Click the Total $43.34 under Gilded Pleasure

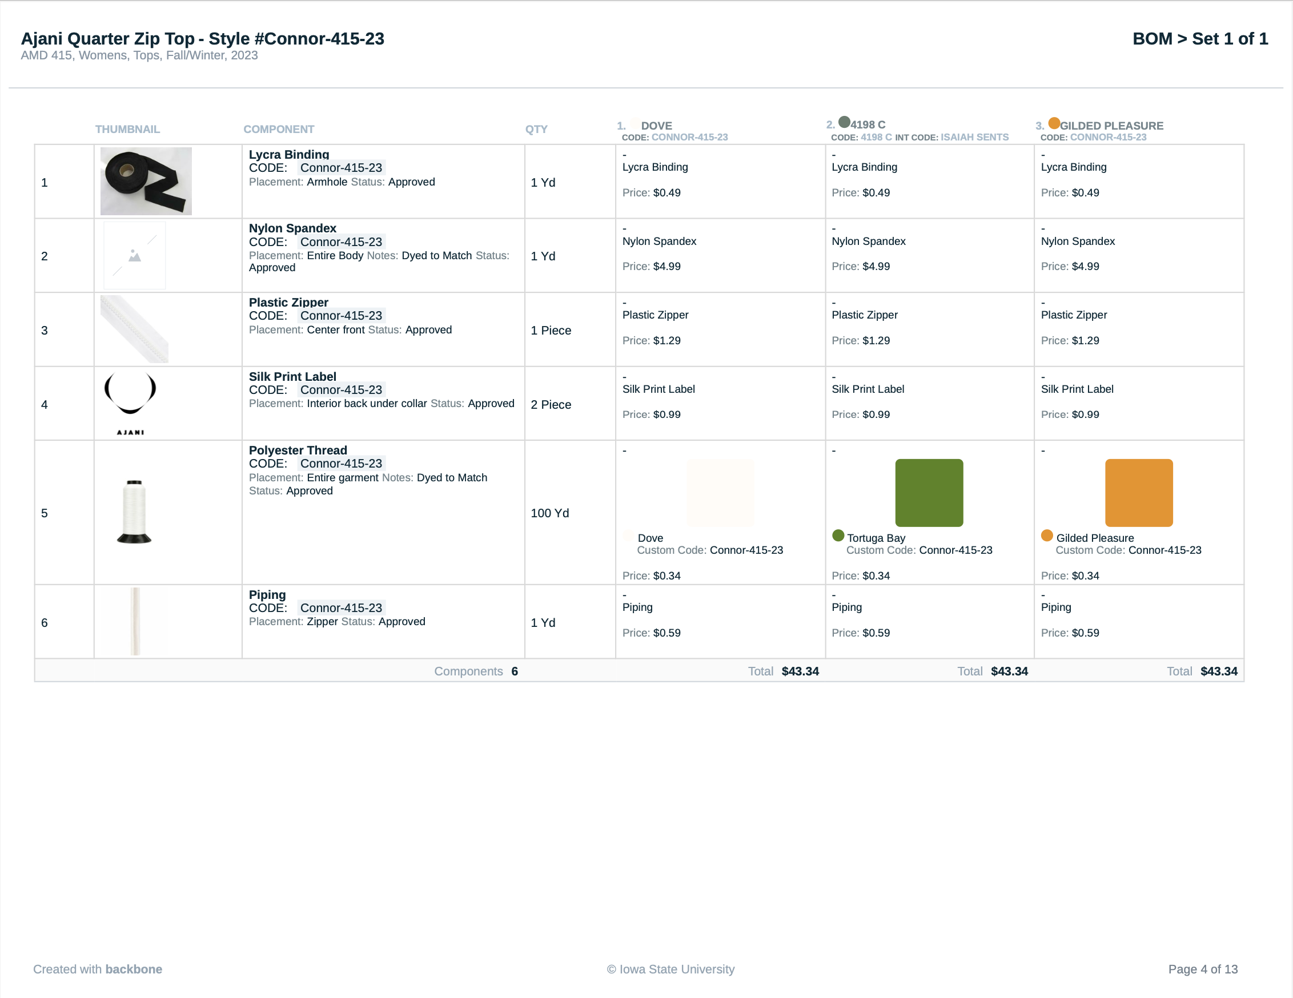click(x=1219, y=671)
